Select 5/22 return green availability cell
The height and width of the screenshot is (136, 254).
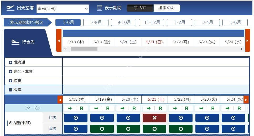(181, 129)
